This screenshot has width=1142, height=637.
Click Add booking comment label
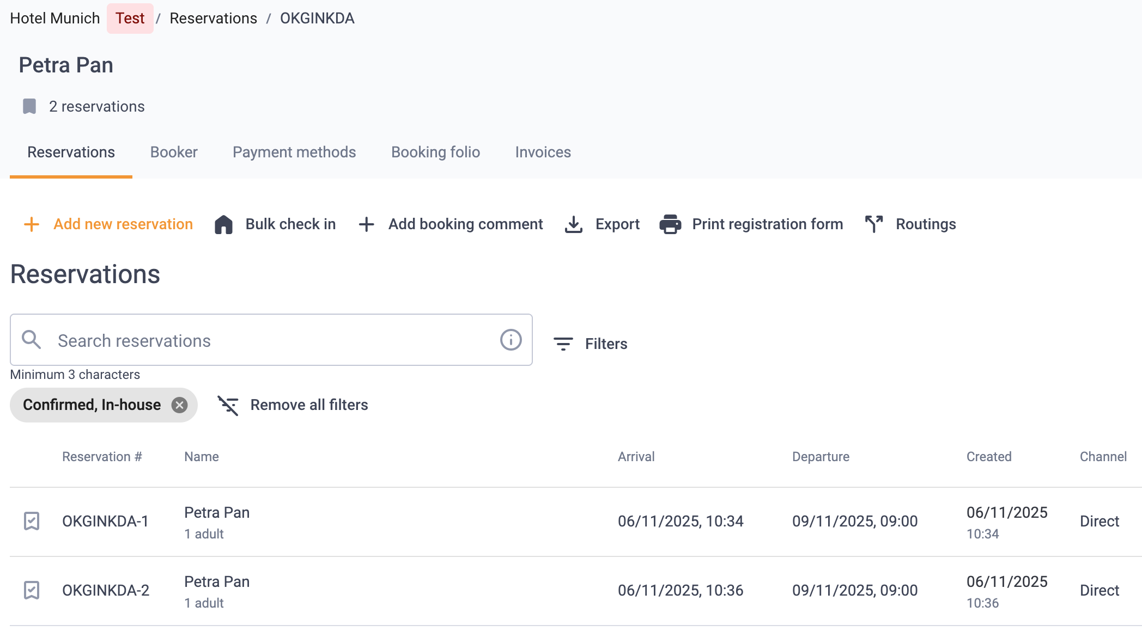point(465,224)
